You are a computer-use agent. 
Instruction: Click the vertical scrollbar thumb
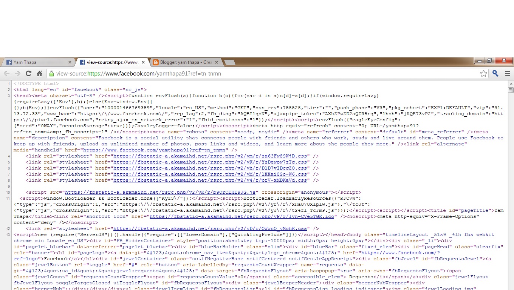[511, 90]
